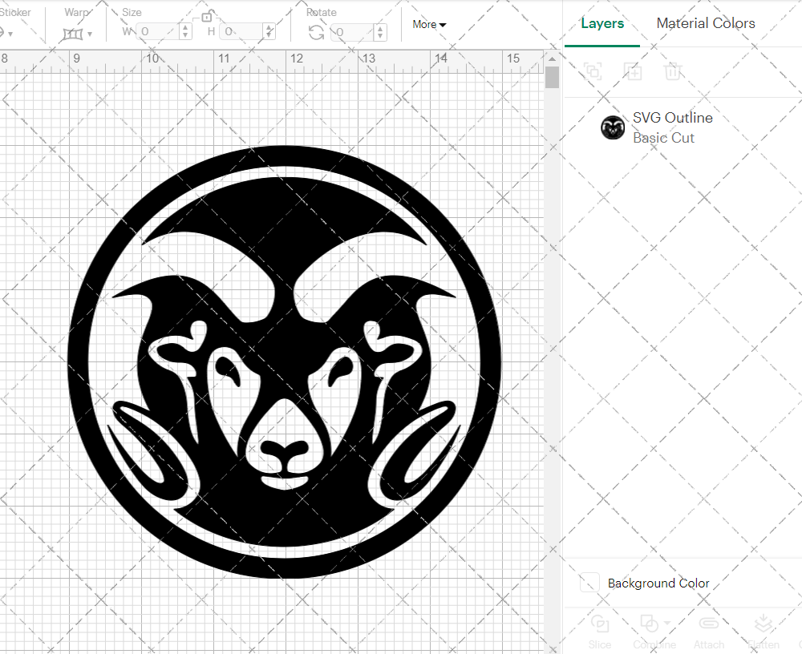This screenshot has width=802, height=654.
Task: Click the vertical canvas scrollbar thumb
Action: click(x=552, y=77)
